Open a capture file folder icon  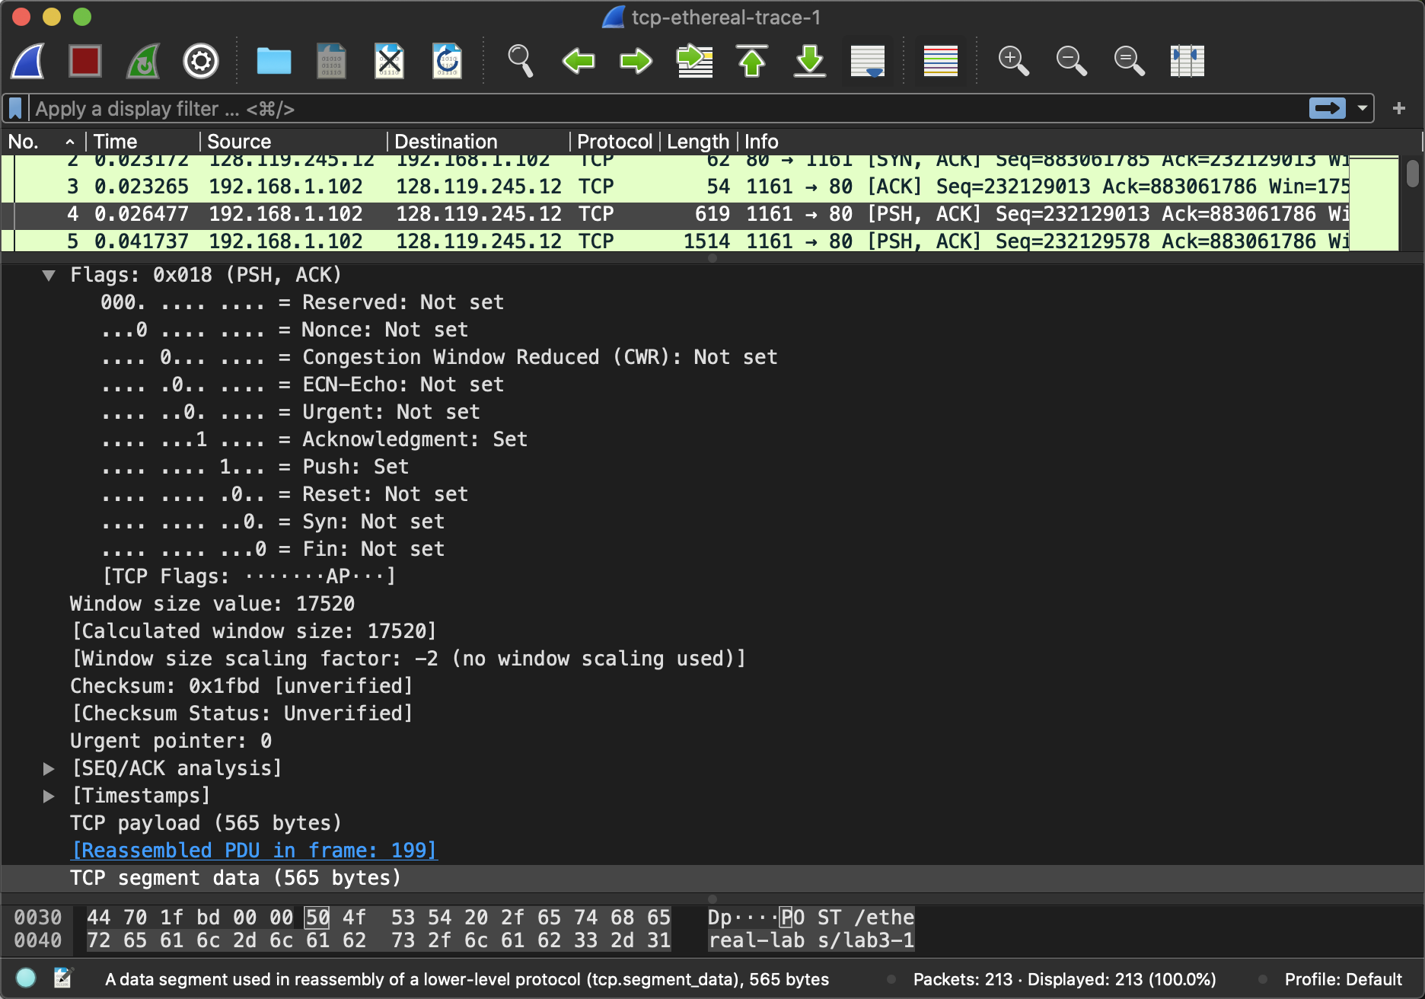pyautogui.click(x=274, y=61)
